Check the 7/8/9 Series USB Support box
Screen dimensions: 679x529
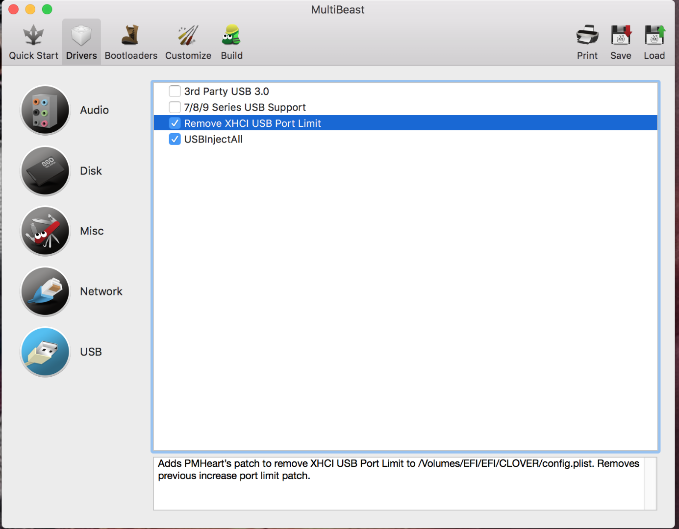[175, 107]
